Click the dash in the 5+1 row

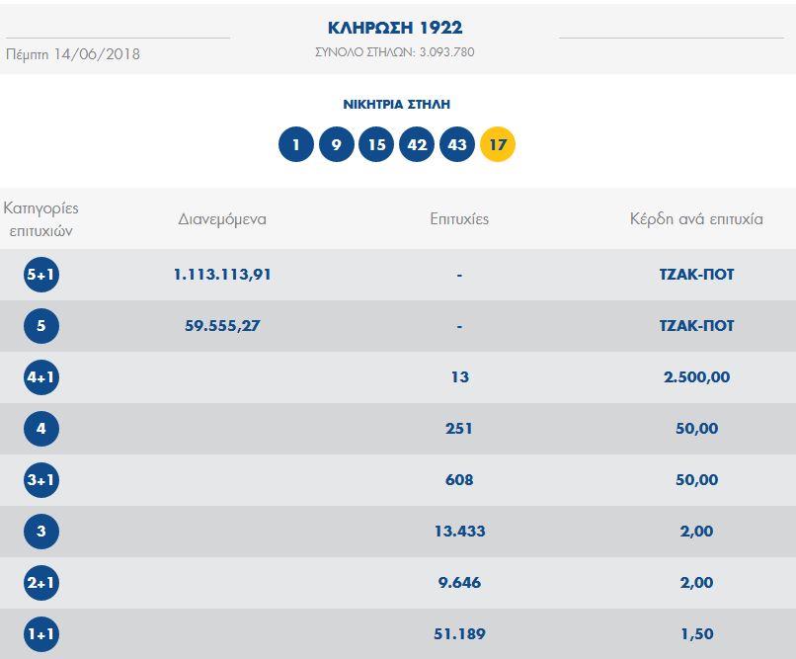click(459, 276)
